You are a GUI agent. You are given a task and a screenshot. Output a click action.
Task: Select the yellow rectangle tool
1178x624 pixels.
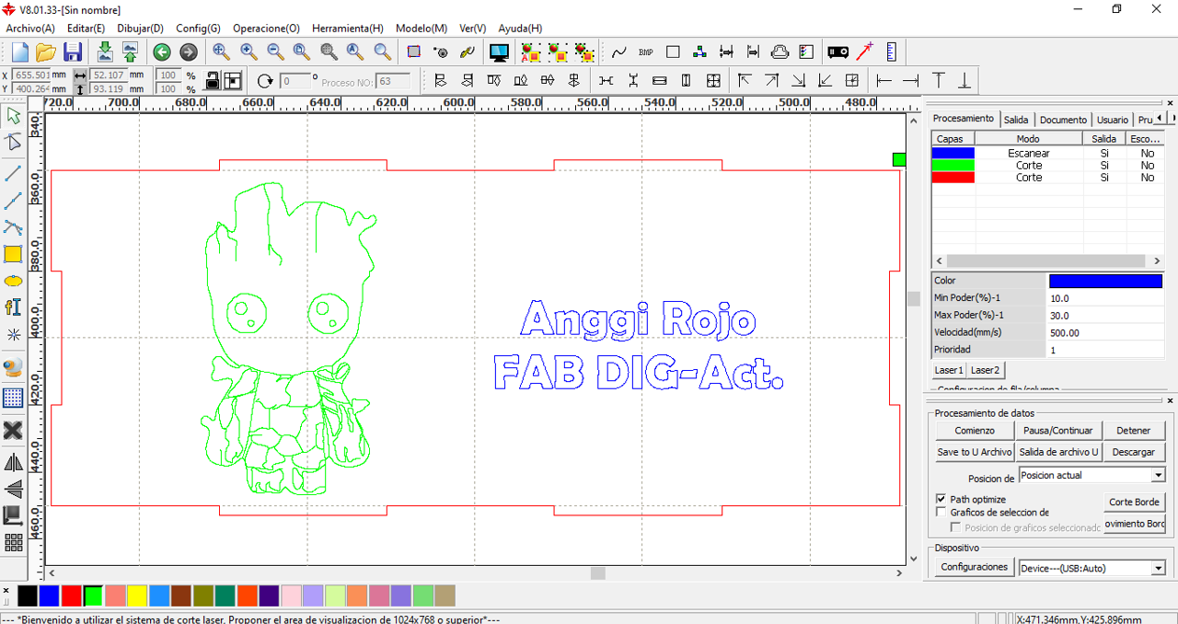13,254
